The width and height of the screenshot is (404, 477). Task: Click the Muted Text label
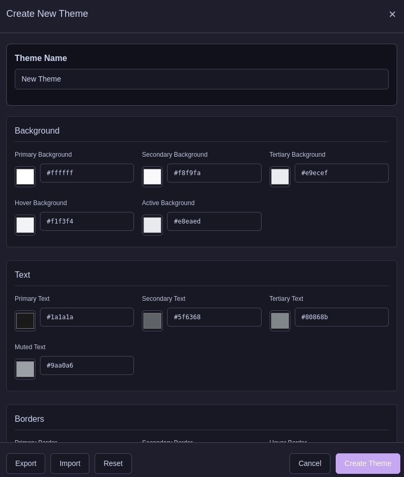[x=30, y=347]
